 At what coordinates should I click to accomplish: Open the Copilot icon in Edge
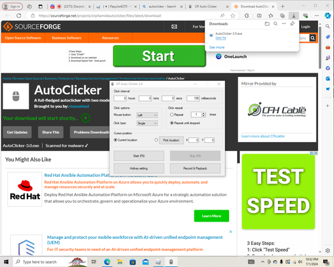tap(327, 15)
